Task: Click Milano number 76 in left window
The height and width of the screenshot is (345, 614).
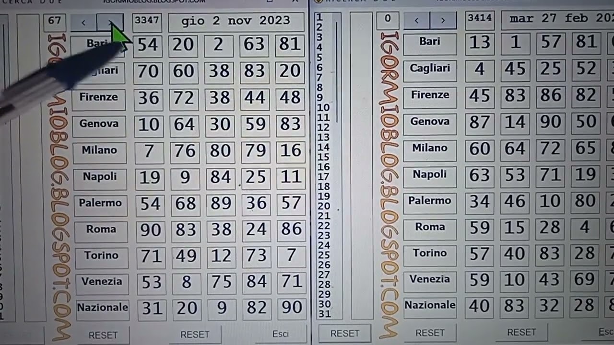Action: 185,151
